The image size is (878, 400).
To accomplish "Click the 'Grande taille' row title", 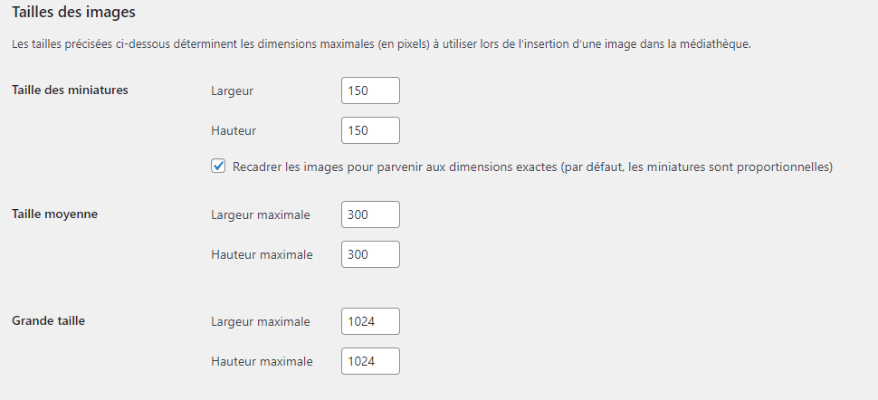I will coord(49,320).
